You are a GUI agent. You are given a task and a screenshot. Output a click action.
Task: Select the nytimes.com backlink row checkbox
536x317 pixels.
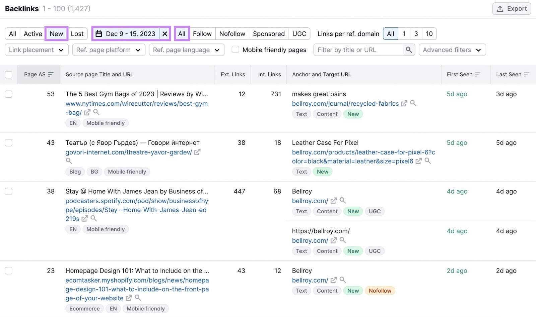coord(9,94)
